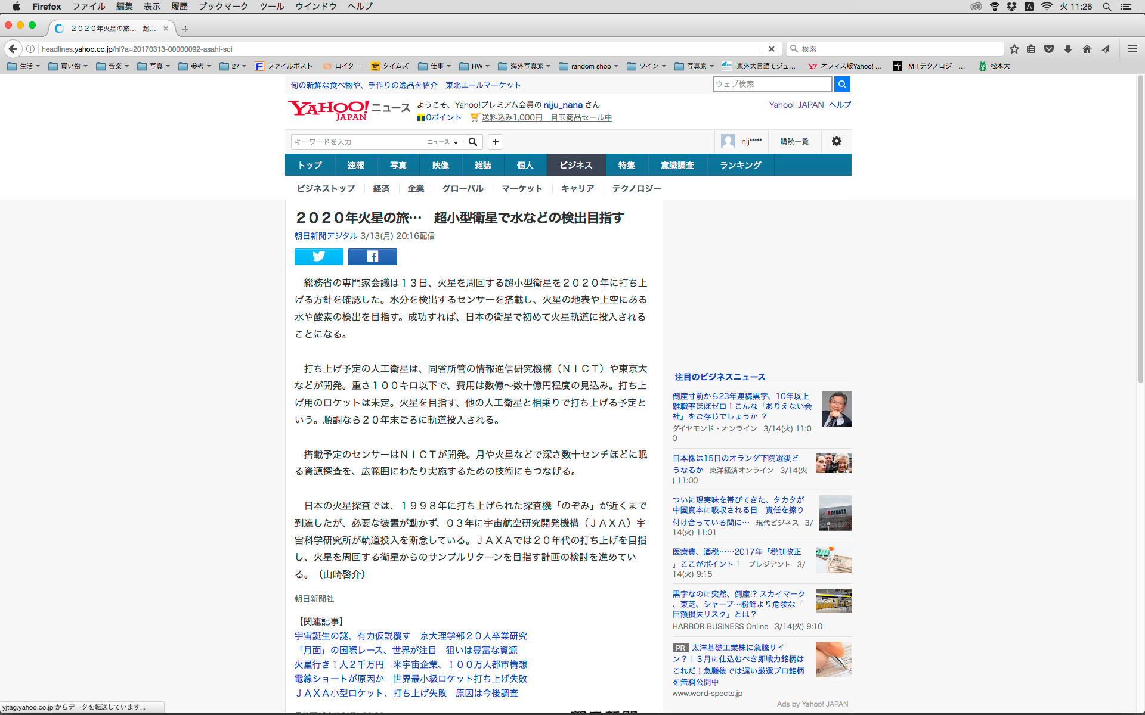Open settings gear on Yahoo News bar
1145x715 pixels.
tap(836, 141)
